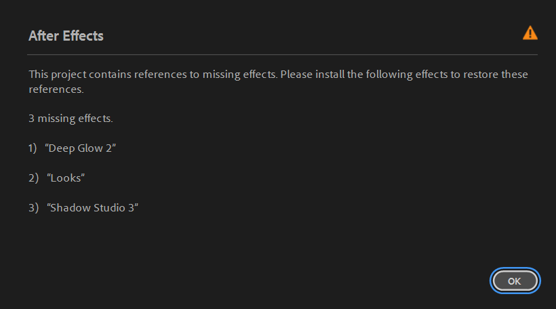Click the "3 missing effects." text
This screenshot has height=309, width=556.
[x=71, y=119]
